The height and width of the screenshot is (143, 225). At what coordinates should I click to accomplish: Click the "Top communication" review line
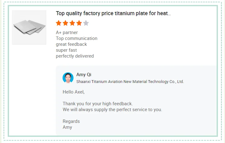pyautogui.click(x=77, y=38)
